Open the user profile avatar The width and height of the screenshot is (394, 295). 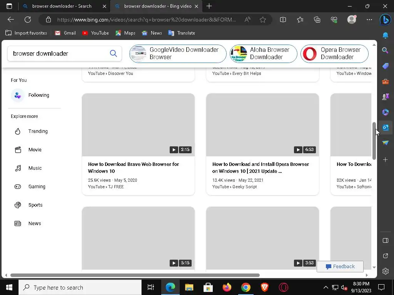coord(352,20)
